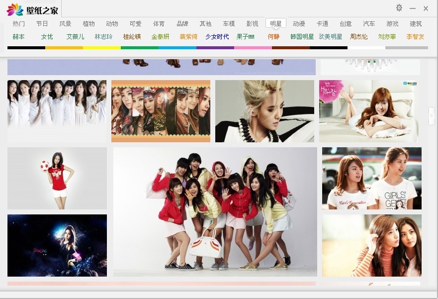This screenshot has height=299, width=438.
Task: Open the 艾薇儿 tag
Action: [x=75, y=37]
